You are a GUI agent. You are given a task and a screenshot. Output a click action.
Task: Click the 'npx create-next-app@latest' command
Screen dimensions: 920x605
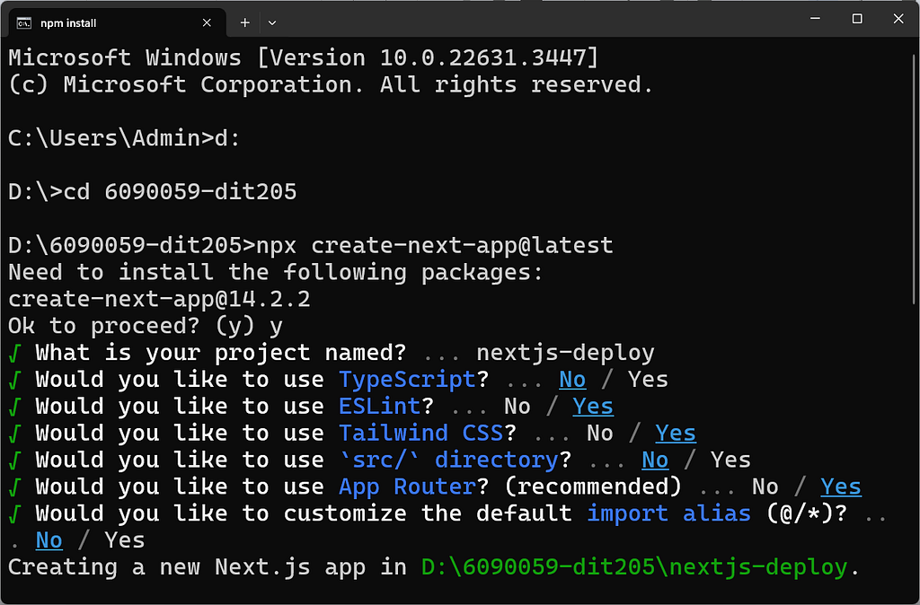click(x=435, y=245)
